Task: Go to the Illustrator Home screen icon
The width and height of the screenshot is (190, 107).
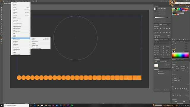Action: coord(4,1)
